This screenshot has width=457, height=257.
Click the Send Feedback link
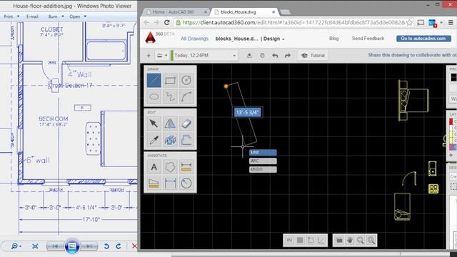pos(368,39)
